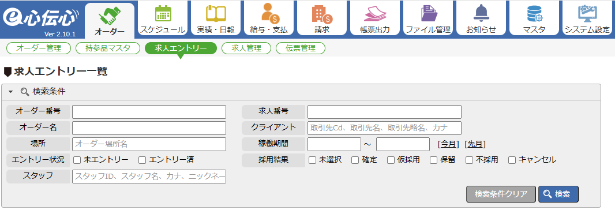Click the スタッフ input field
Image resolution: width=615 pixels, height=210 pixels.
pos(149,177)
